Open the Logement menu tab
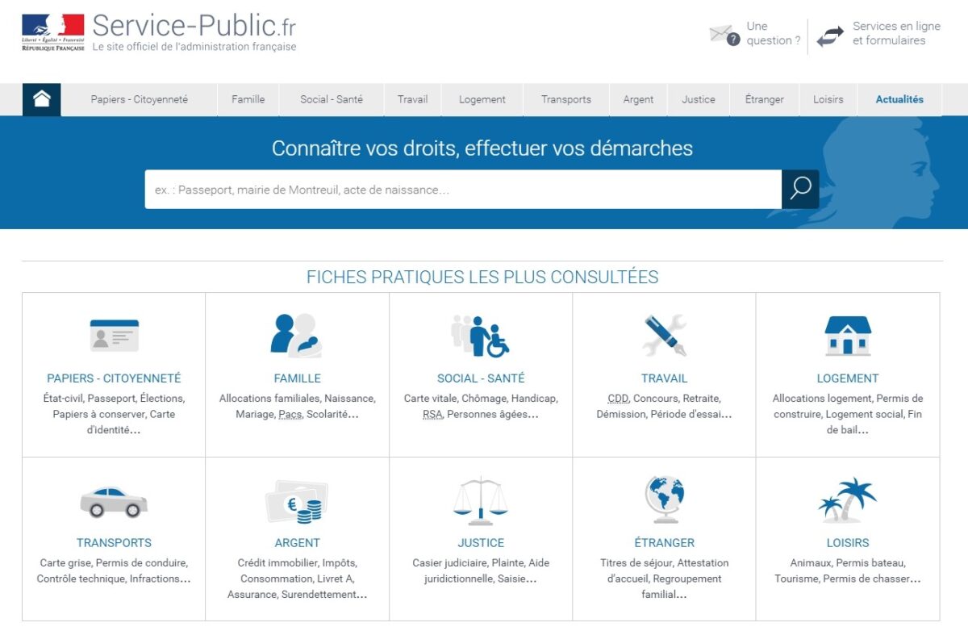The width and height of the screenshot is (968, 631). click(x=482, y=99)
